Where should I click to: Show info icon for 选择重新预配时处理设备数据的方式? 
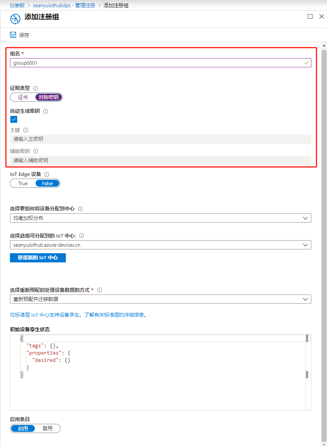click(100, 290)
